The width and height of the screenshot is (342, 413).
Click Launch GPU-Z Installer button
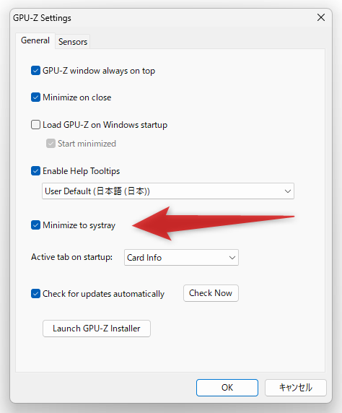[x=97, y=329]
